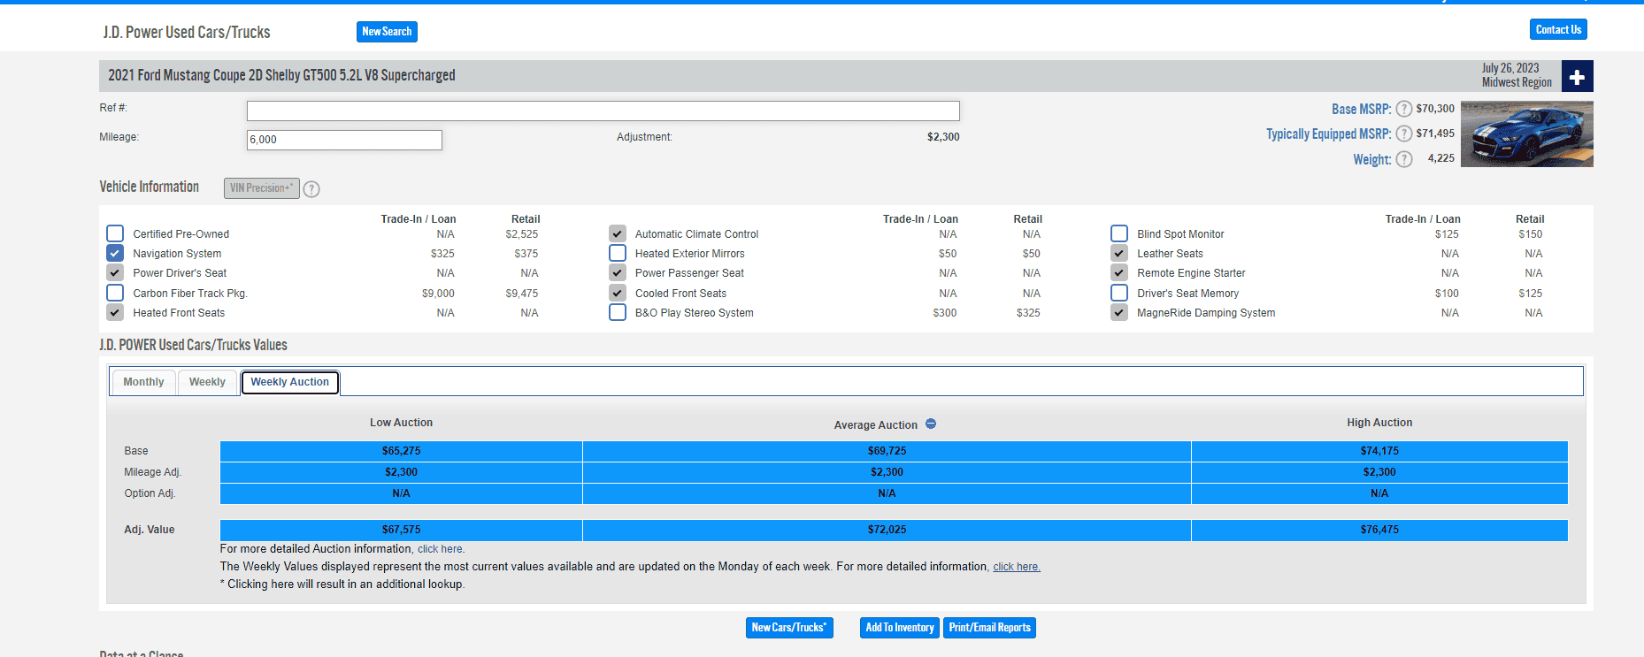
Task: Select the Blind Spot Monitor checkbox
Action: point(1119,233)
